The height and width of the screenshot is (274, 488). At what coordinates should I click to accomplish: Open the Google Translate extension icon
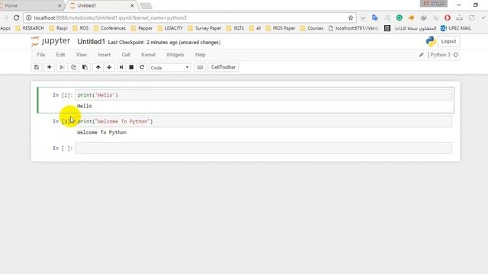coord(374,18)
